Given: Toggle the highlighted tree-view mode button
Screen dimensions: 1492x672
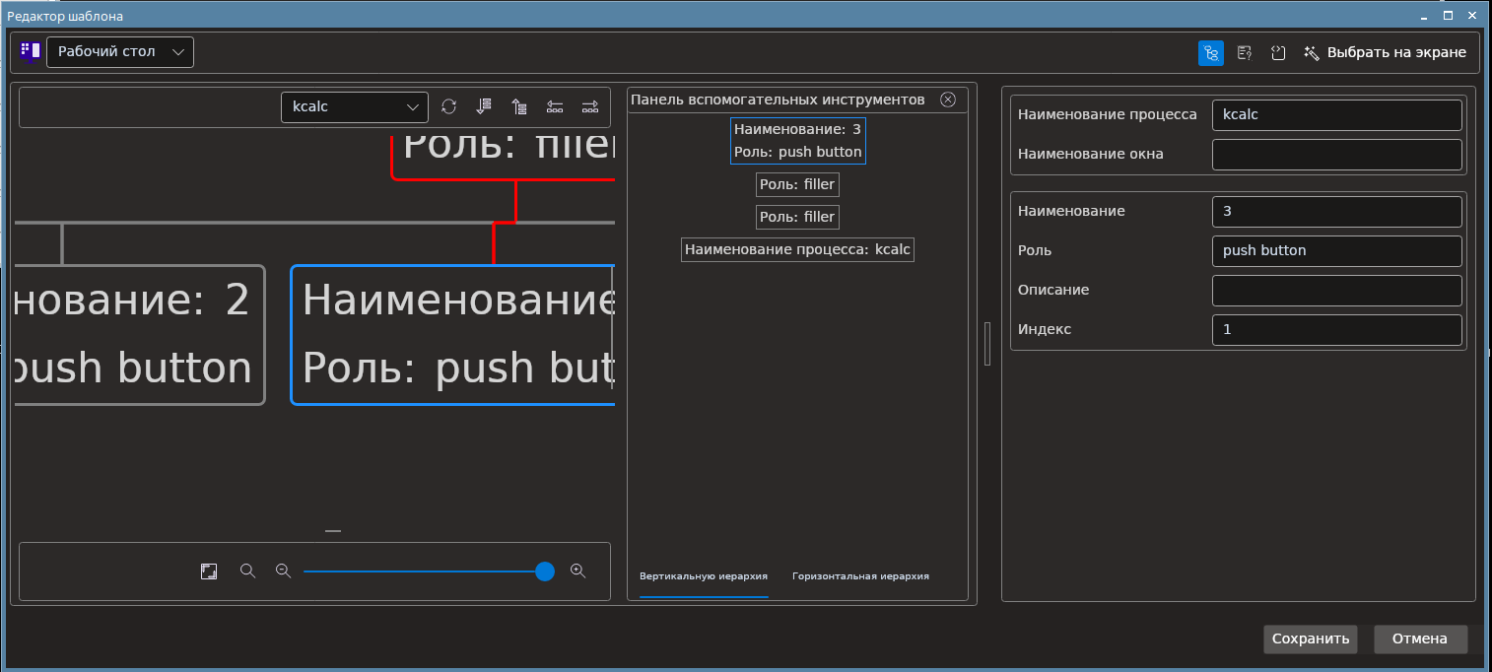Looking at the screenshot, I should [x=1211, y=53].
